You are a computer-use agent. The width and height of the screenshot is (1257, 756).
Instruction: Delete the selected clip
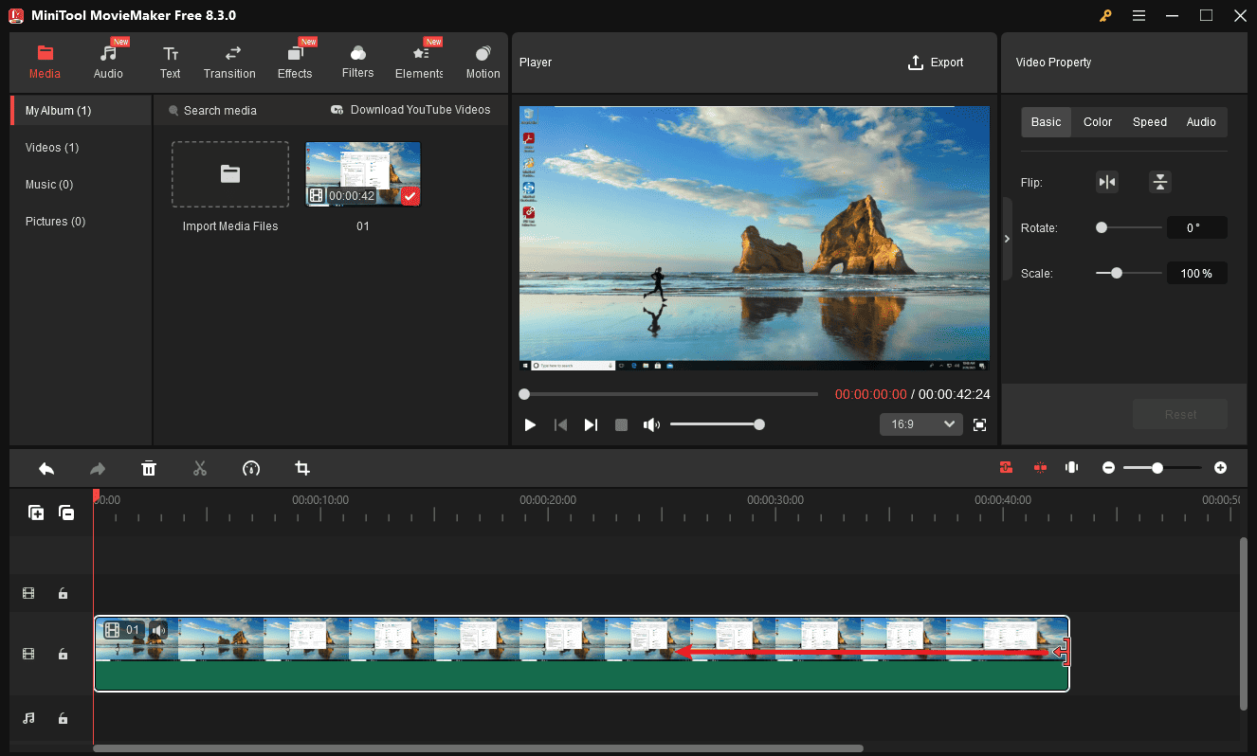149,468
